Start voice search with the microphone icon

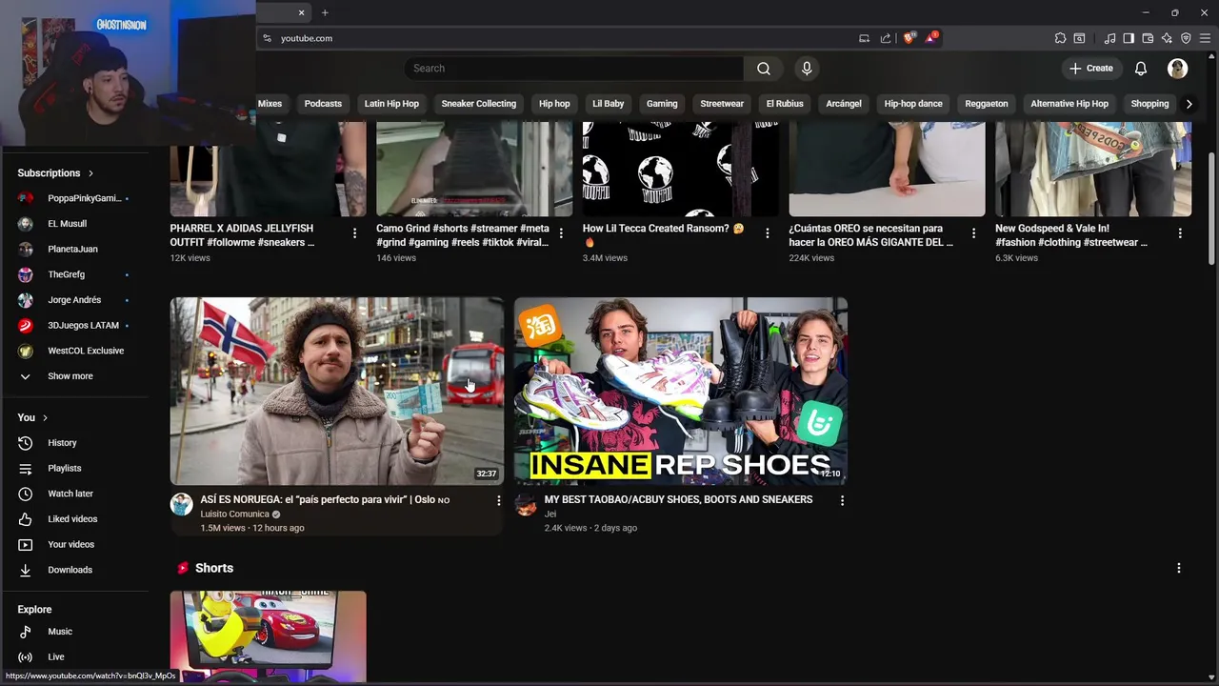(807, 69)
